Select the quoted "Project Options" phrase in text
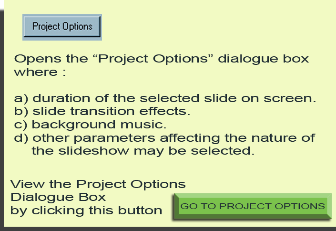The image size is (336, 231). point(153,58)
